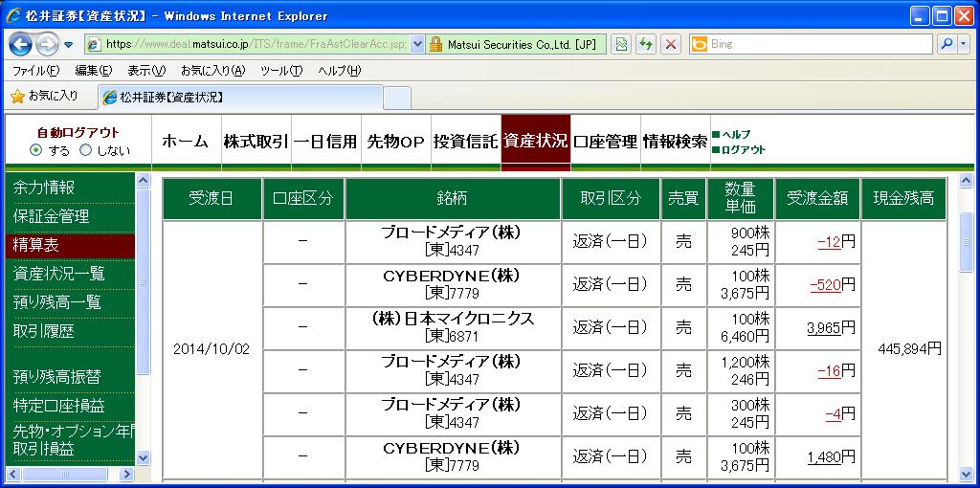Click the Favorites star icon
This screenshot has height=488, width=980.
pos(17,97)
